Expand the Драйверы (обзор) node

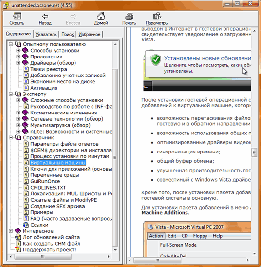click(18, 63)
